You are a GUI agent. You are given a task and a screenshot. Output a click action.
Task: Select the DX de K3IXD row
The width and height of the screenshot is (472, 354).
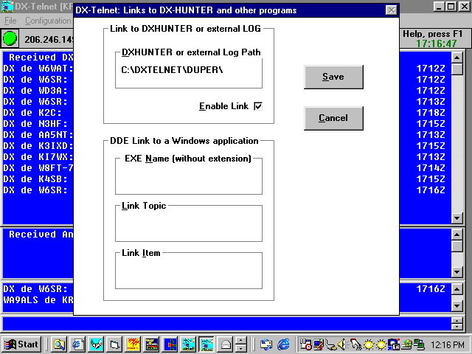(38, 146)
